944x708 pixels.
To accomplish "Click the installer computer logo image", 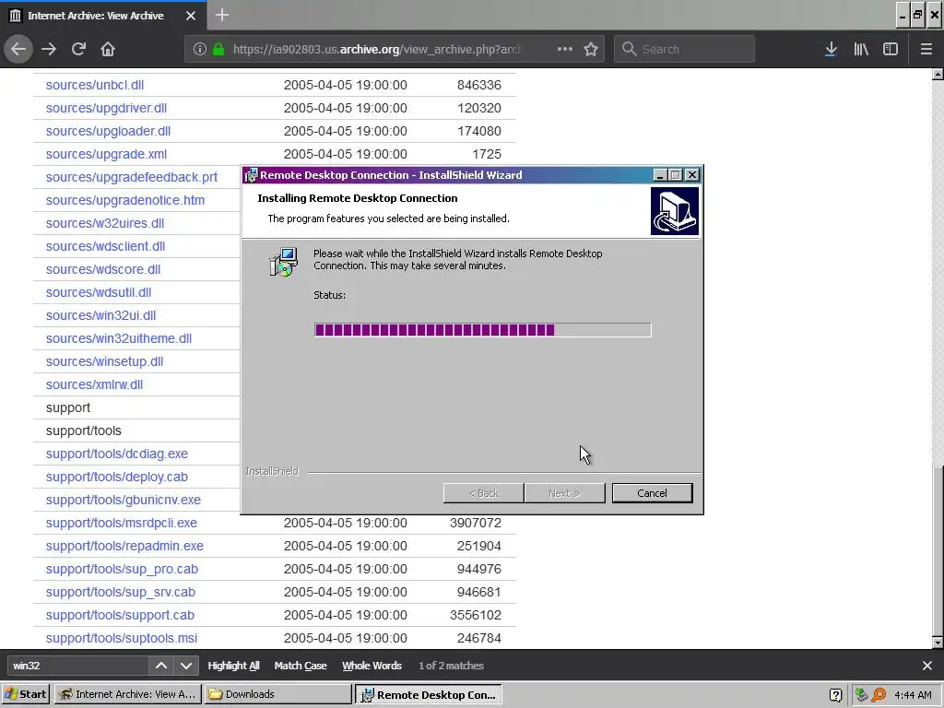I will (x=674, y=211).
